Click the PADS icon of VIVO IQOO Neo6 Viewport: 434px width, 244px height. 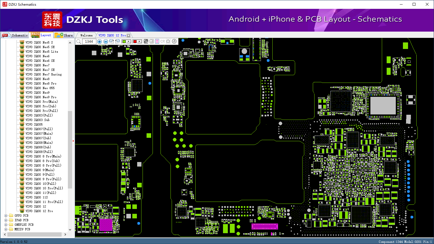(22, 56)
